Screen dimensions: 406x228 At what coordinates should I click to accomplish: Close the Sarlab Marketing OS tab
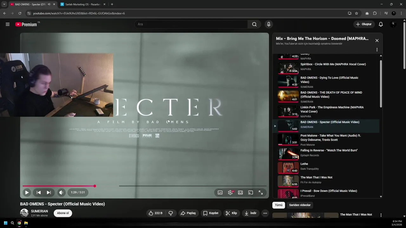(104, 4)
